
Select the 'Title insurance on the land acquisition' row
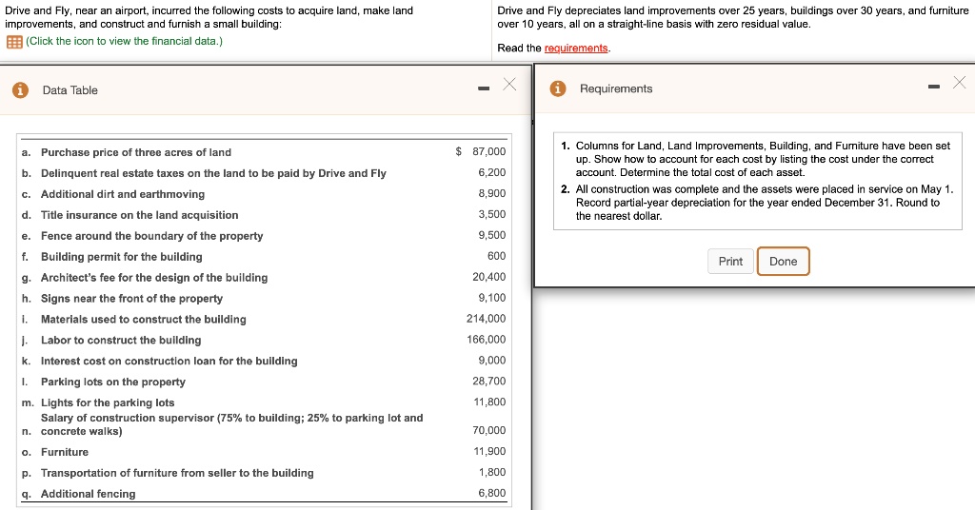tap(140, 215)
